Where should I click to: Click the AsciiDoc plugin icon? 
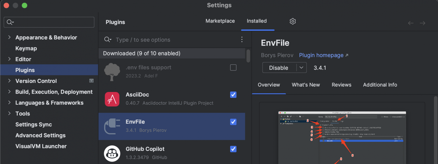112,99
